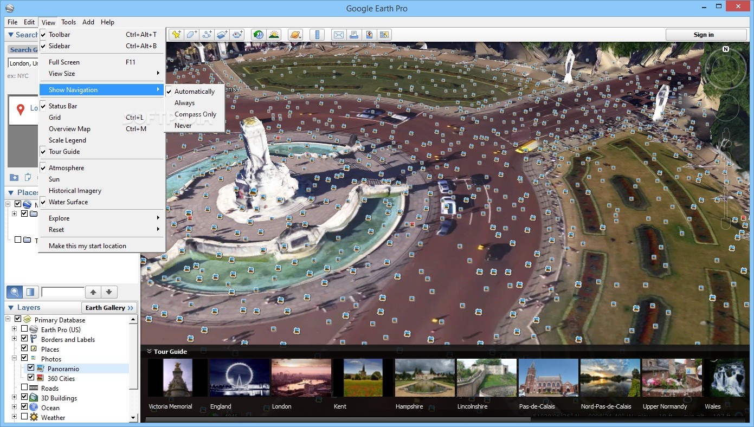Expand the 3D Buildings tree node
Image resolution: width=754 pixels, height=427 pixels.
point(15,397)
